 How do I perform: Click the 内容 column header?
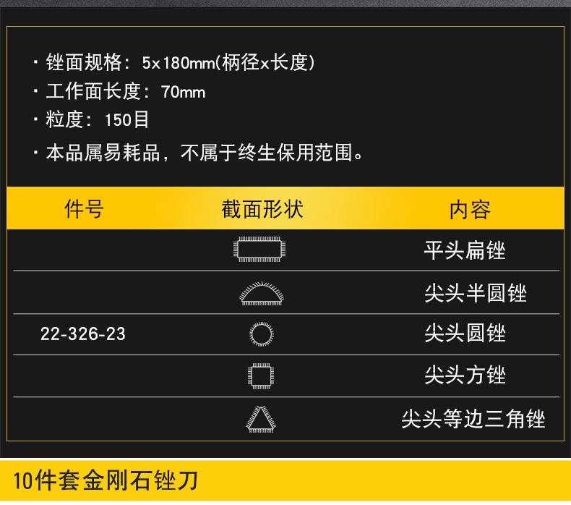click(470, 210)
